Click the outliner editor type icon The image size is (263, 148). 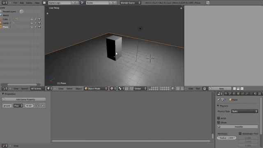click(x=5, y=89)
